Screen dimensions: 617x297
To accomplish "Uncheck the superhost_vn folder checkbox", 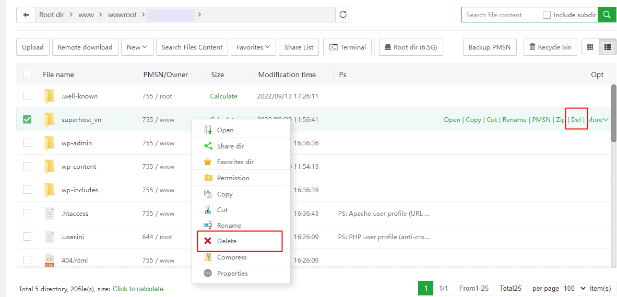I will click(x=27, y=120).
